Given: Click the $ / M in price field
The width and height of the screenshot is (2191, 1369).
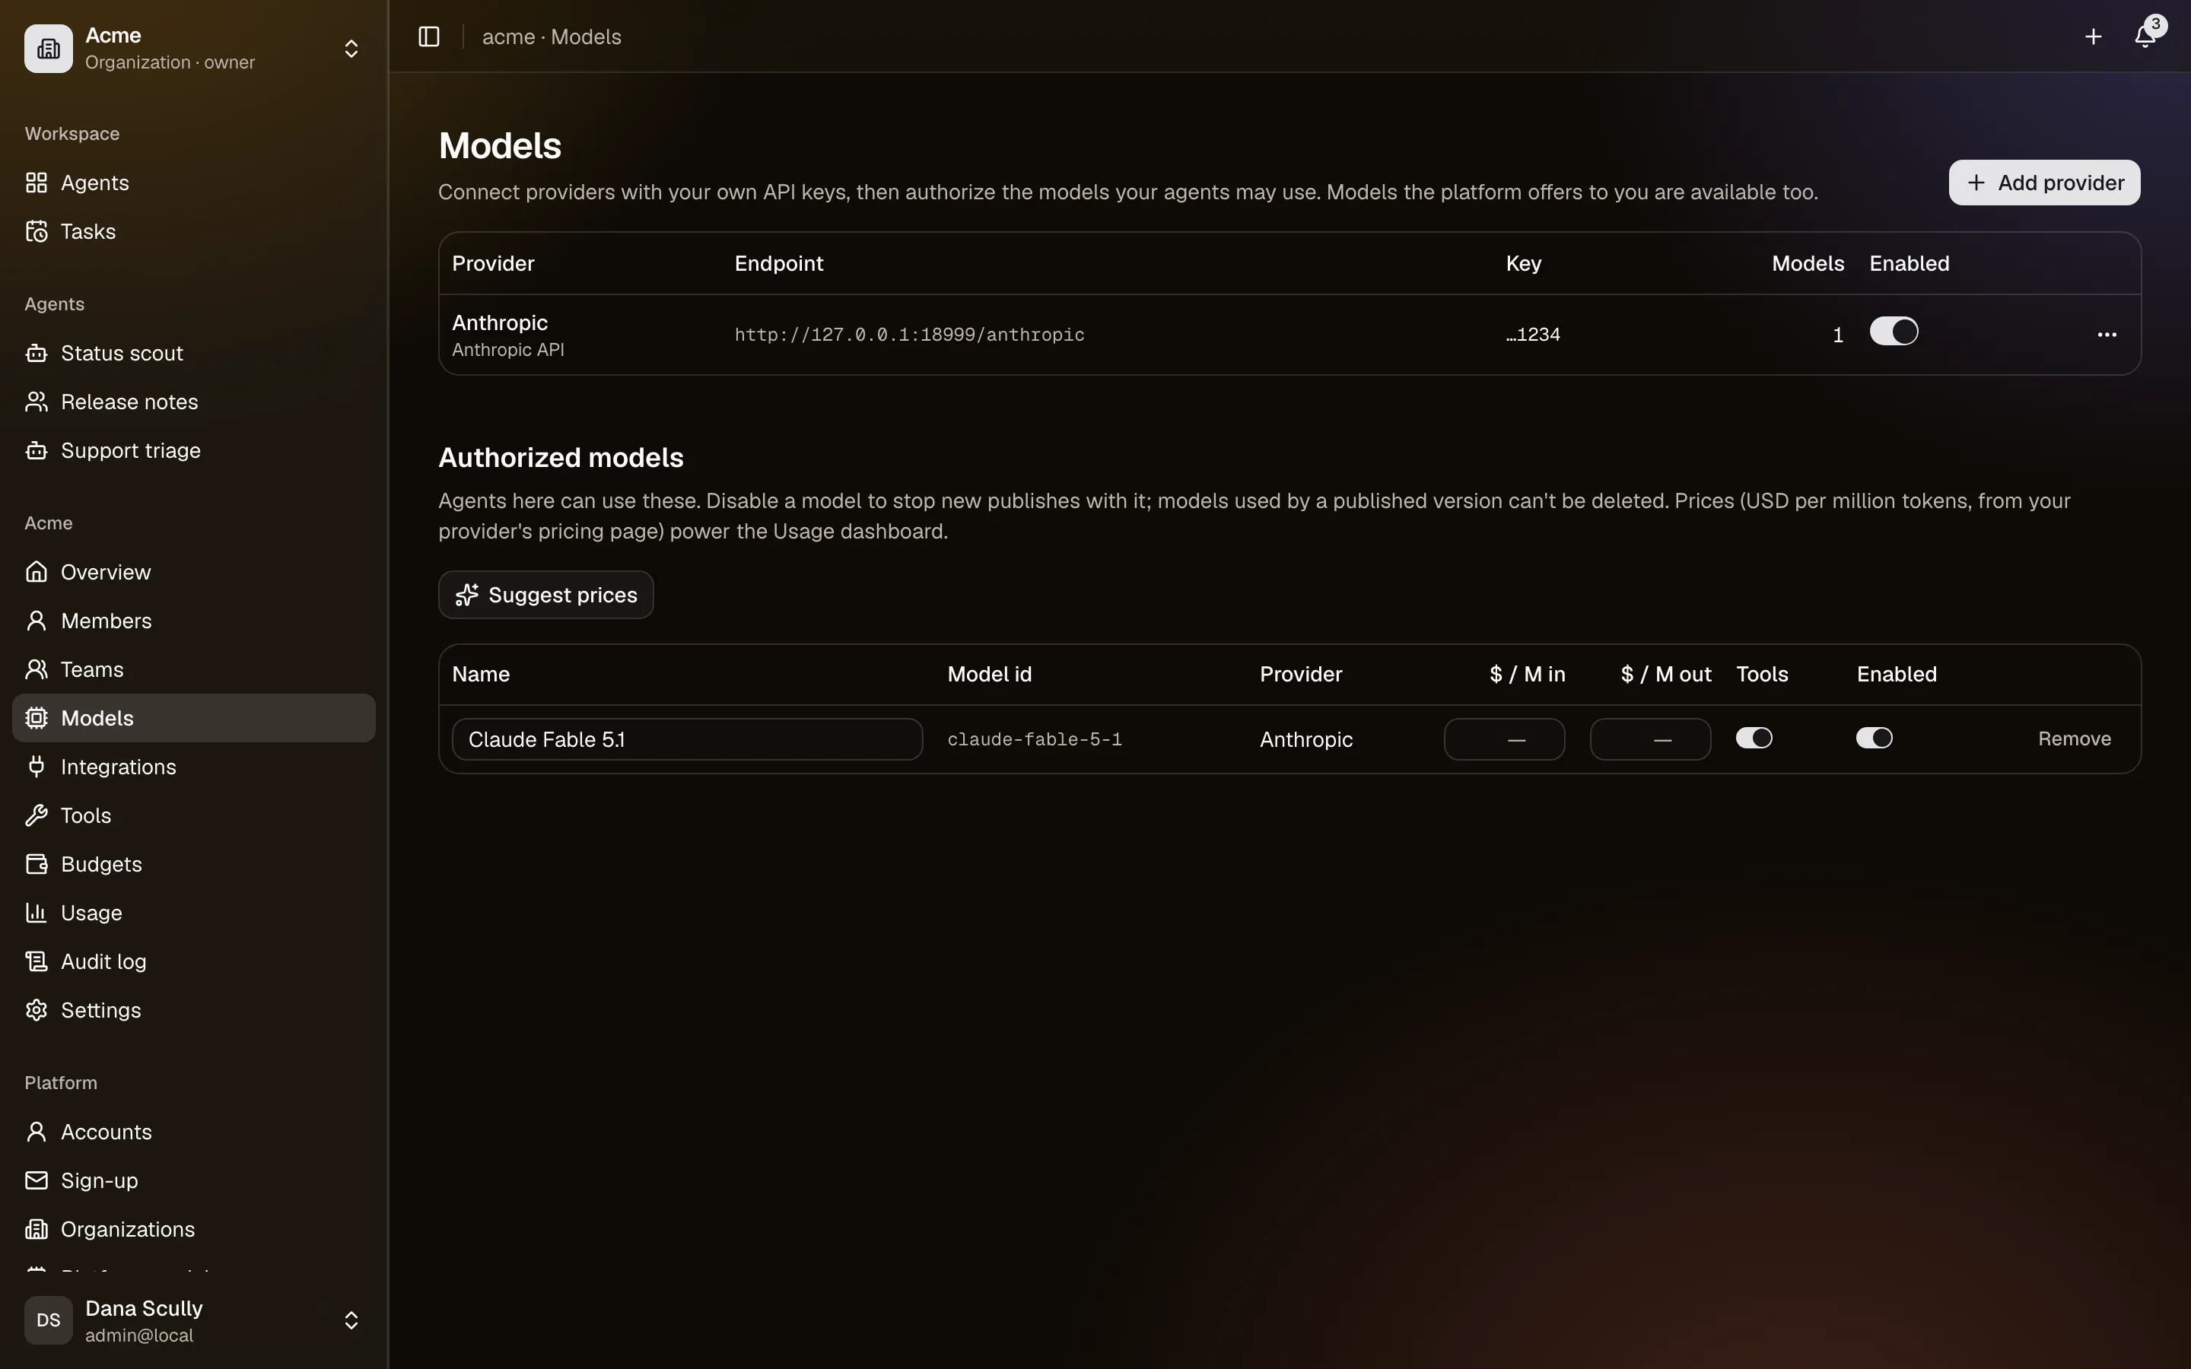Looking at the screenshot, I should tap(1504, 740).
